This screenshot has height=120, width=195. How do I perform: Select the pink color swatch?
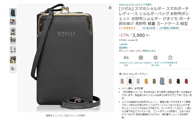tap(122, 81)
